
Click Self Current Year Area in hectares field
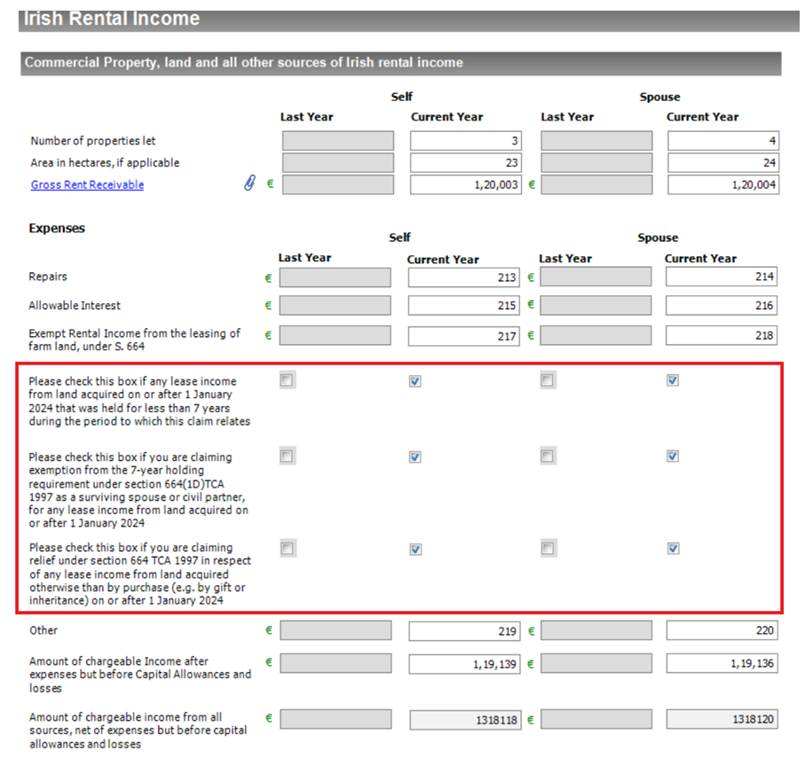tap(466, 162)
